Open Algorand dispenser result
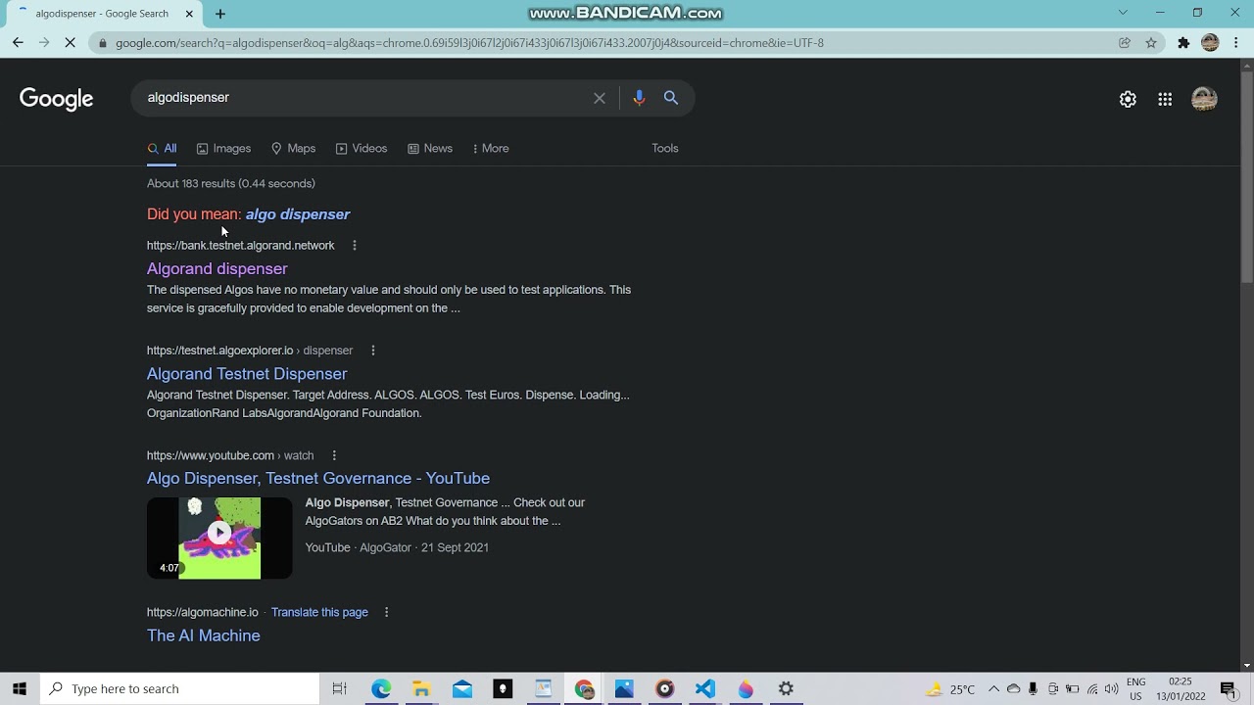 (x=217, y=269)
